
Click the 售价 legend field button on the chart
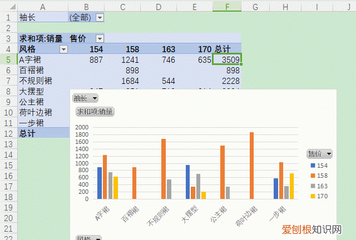[x=320, y=153]
